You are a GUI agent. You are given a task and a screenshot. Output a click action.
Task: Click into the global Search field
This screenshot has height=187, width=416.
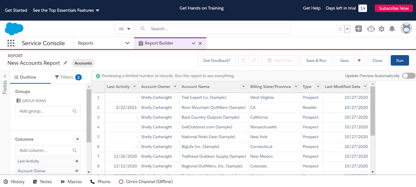(x=212, y=29)
